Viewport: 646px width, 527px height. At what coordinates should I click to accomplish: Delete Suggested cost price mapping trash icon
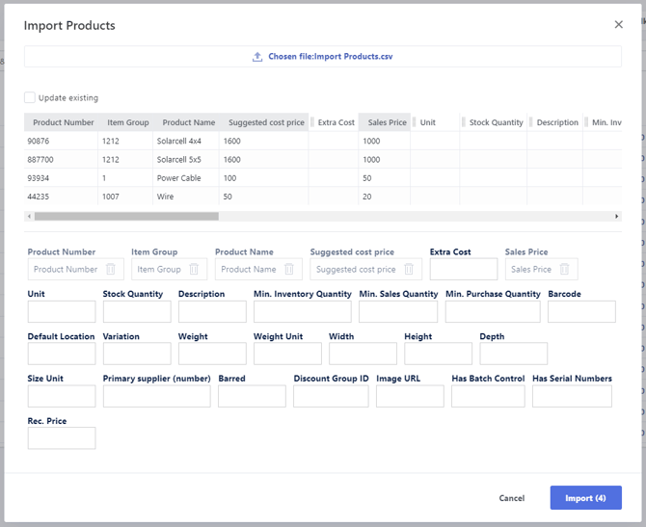(409, 269)
